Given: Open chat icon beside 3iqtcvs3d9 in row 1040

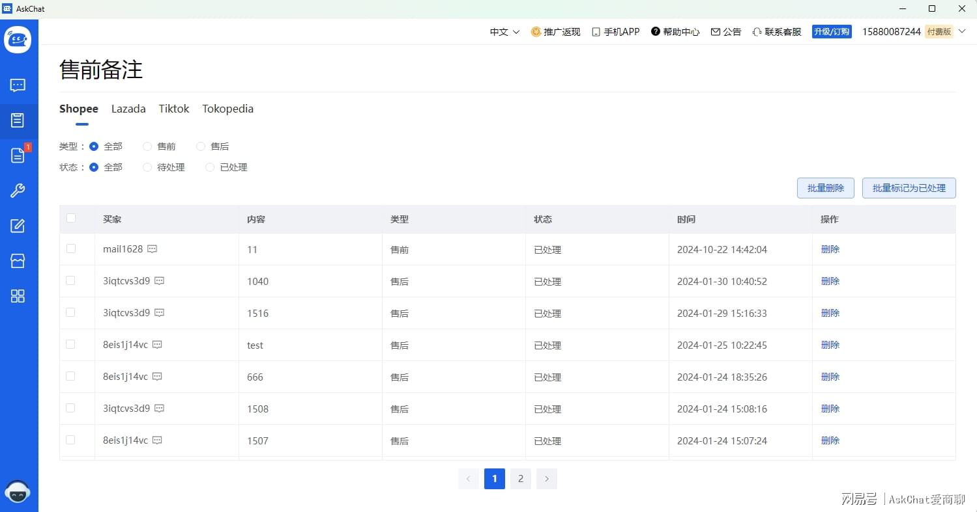Looking at the screenshot, I should click(x=159, y=281).
